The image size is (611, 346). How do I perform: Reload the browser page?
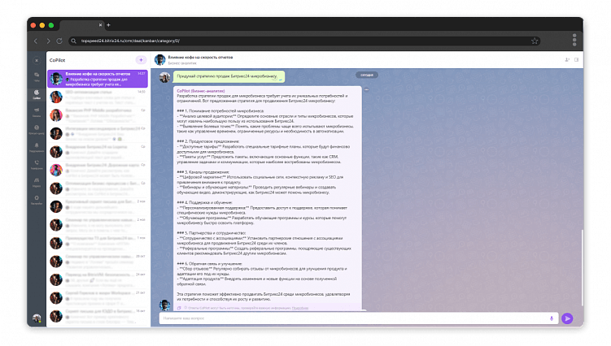pos(59,41)
